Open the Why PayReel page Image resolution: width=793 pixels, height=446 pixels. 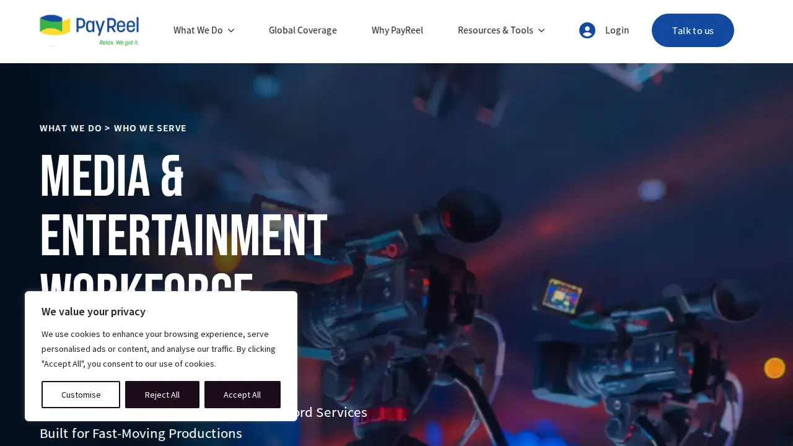click(397, 30)
